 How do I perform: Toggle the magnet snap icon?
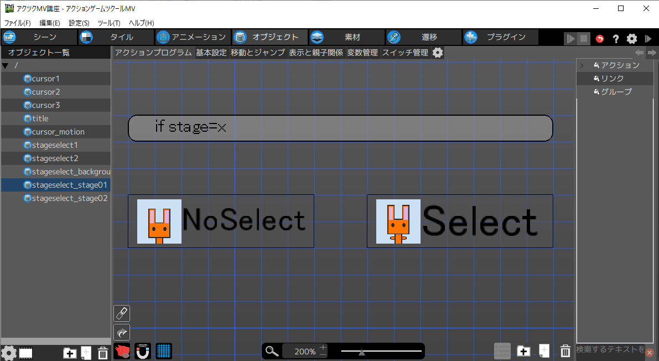[x=143, y=351]
